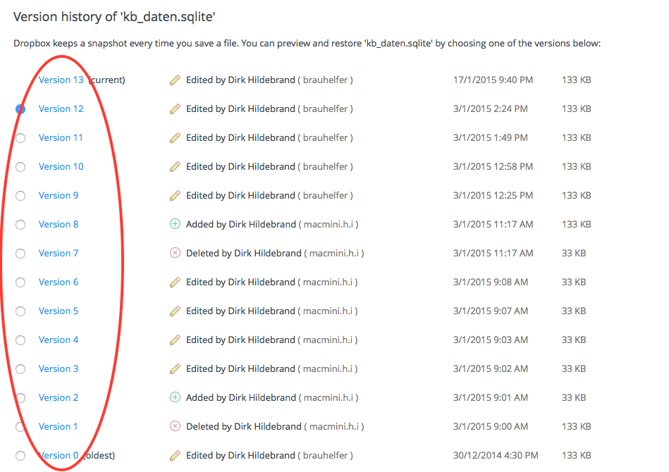Image resolution: width=669 pixels, height=472 pixels.
Task: Click the pencil edit icon for Version 13
Action: click(176, 80)
